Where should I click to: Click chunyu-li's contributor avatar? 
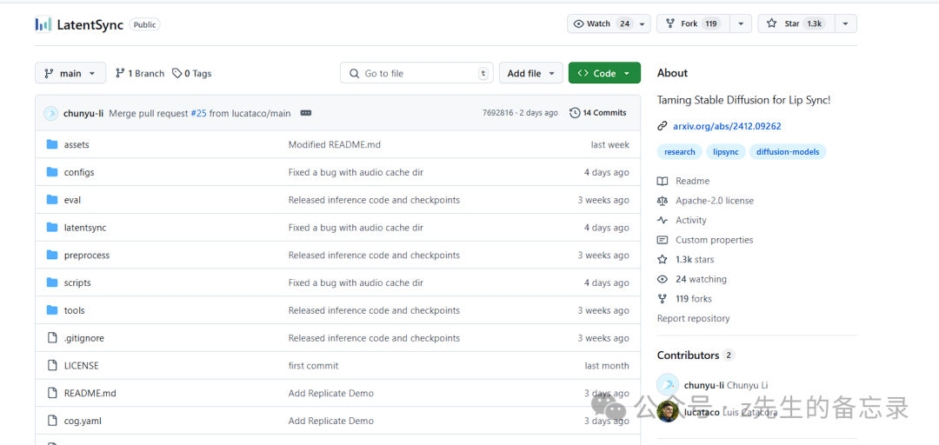668,385
